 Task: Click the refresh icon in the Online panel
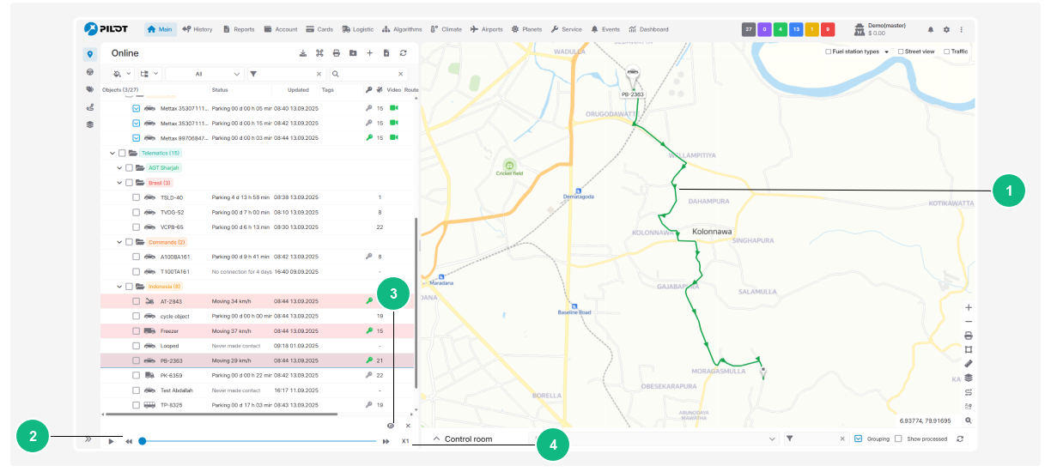pyautogui.click(x=403, y=53)
